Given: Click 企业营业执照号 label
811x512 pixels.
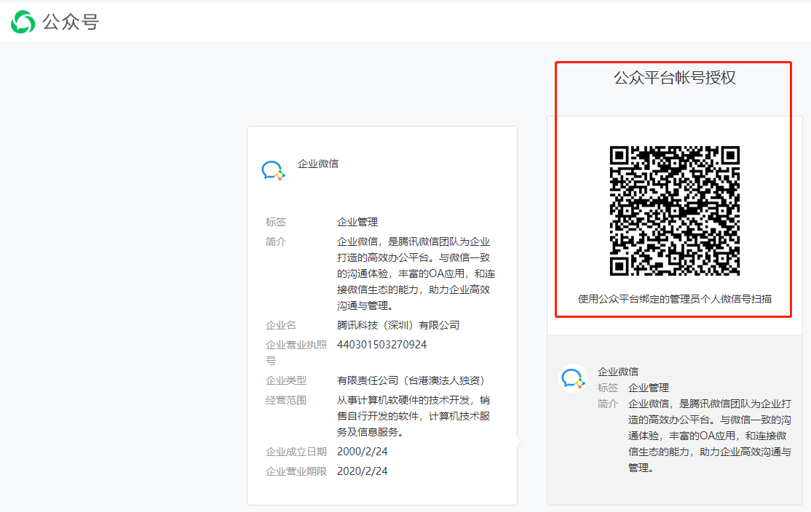Looking at the screenshot, I should click(x=296, y=352).
